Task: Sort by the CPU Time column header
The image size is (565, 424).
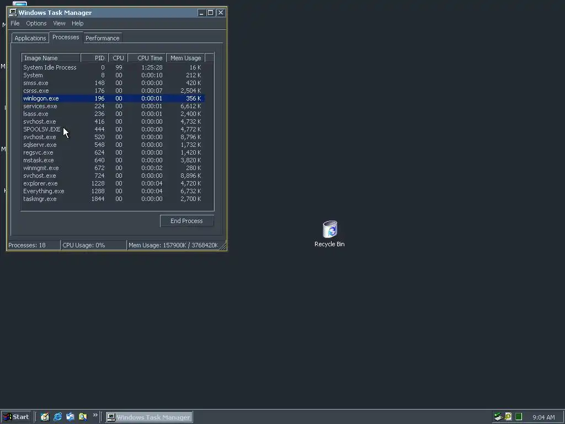Action: click(147, 58)
